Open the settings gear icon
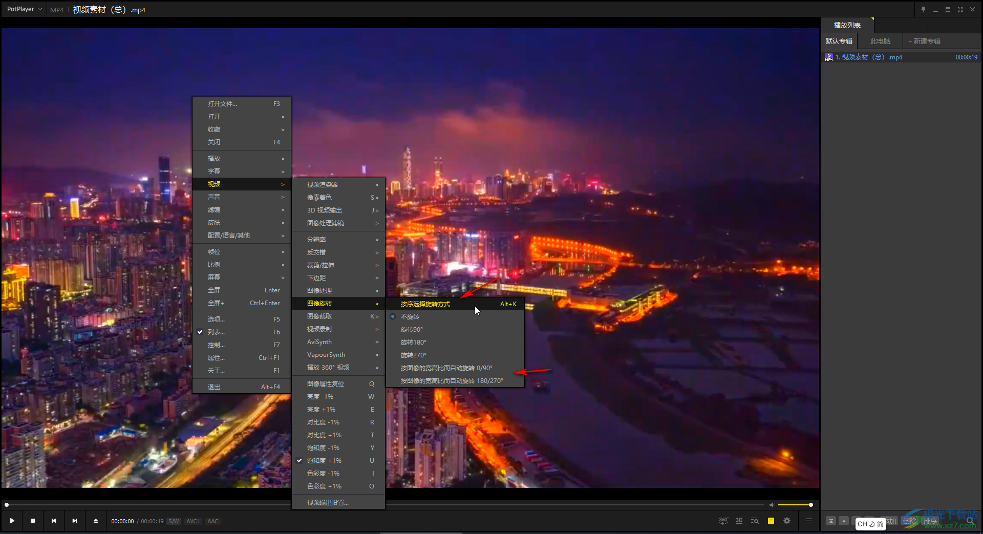This screenshot has height=534, width=983. tap(787, 521)
